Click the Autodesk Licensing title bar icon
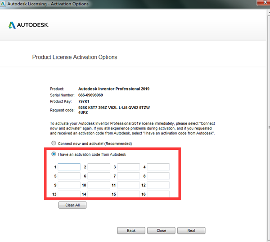Screen dimensions: 270x242 4,4
